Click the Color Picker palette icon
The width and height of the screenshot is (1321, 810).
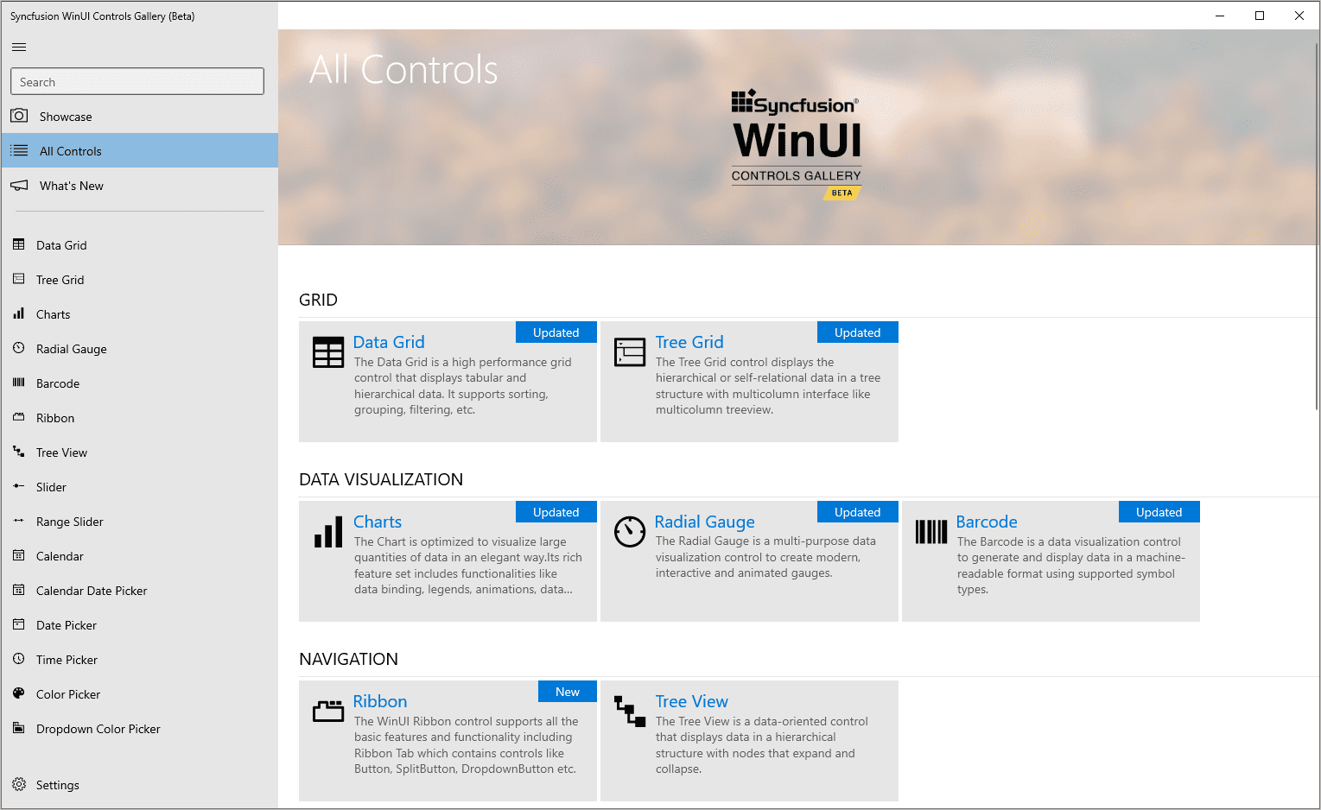point(19,693)
